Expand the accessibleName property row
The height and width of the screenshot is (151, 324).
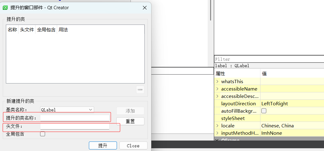pyautogui.click(x=217, y=89)
